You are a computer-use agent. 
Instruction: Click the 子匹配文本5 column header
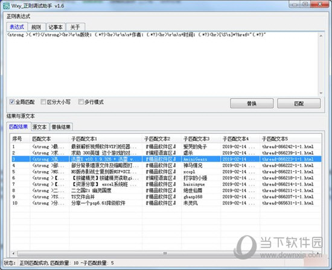pyautogui.click(x=290, y=139)
